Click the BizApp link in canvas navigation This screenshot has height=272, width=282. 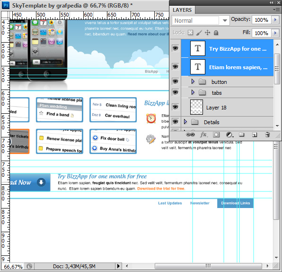[151, 72]
